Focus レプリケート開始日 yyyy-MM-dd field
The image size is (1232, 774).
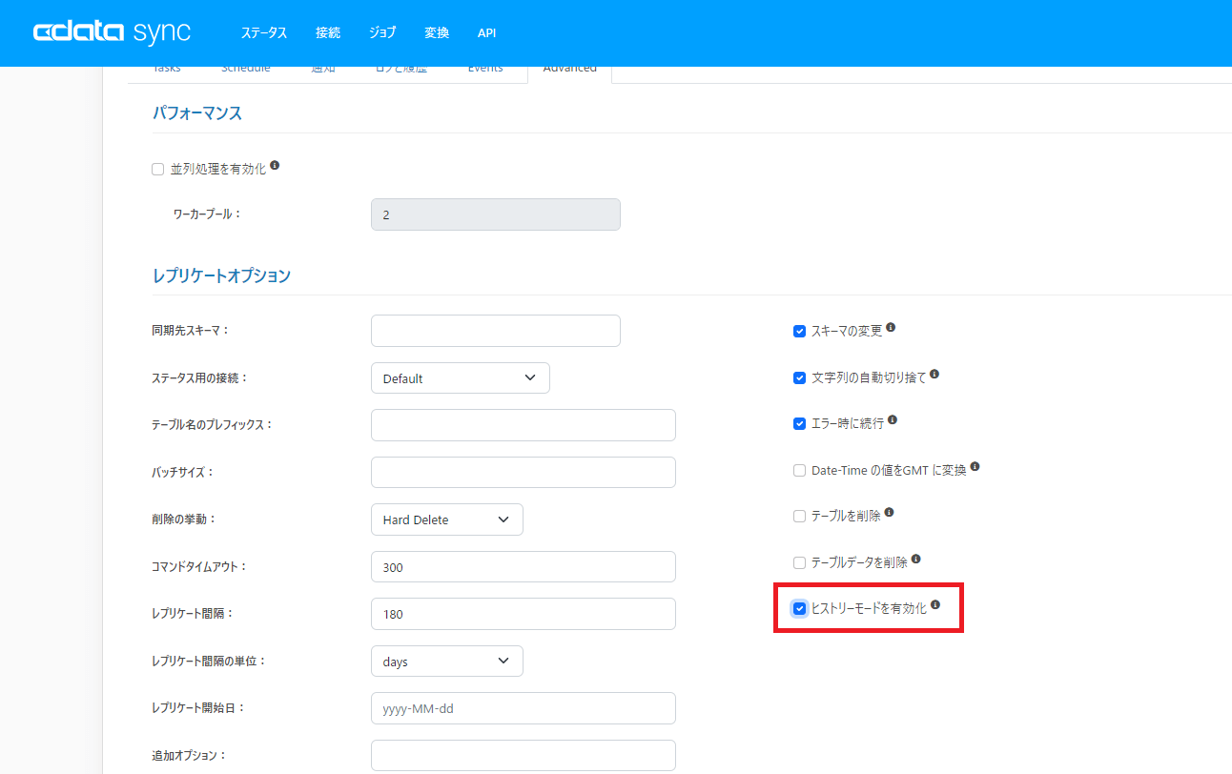(x=524, y=708)
